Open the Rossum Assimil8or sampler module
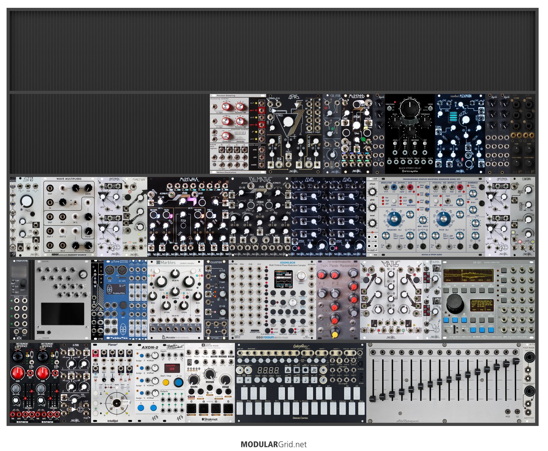The height and width of the screenshot is (451, 548). [272, 300]
